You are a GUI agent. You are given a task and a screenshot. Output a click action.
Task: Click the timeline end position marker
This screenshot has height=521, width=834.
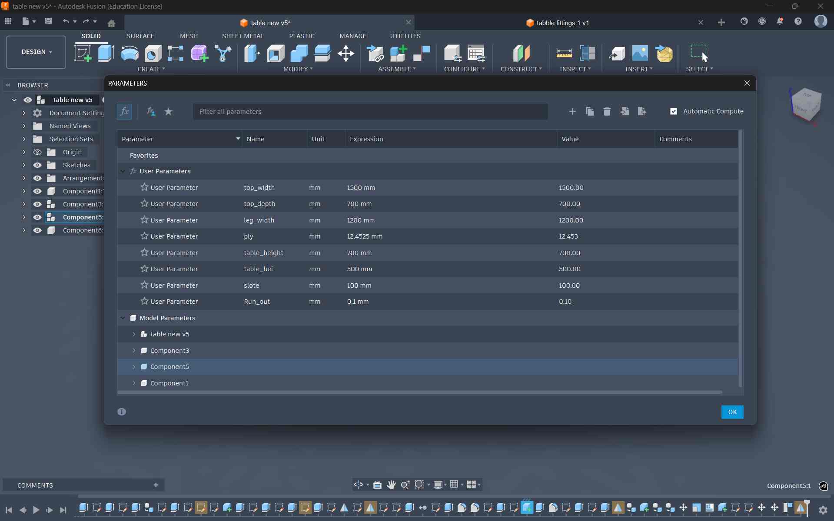click(807, 508)
